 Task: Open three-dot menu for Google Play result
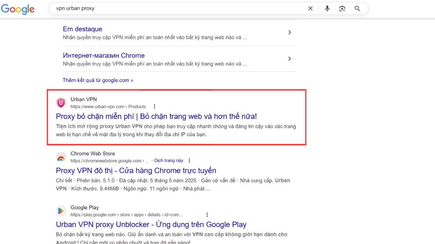pos(207,215)
